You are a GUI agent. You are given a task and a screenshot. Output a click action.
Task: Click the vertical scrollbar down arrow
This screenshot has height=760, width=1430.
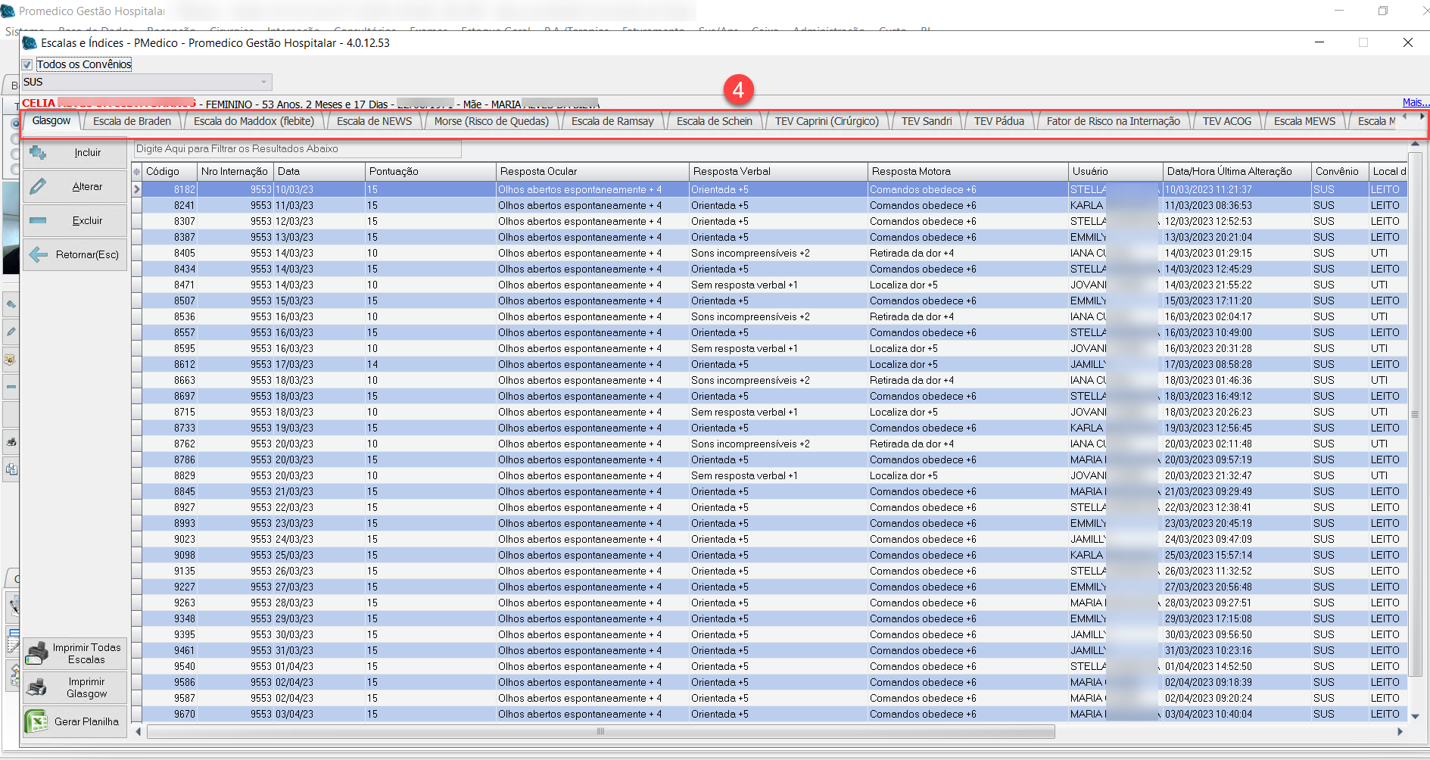(1415, 716)
